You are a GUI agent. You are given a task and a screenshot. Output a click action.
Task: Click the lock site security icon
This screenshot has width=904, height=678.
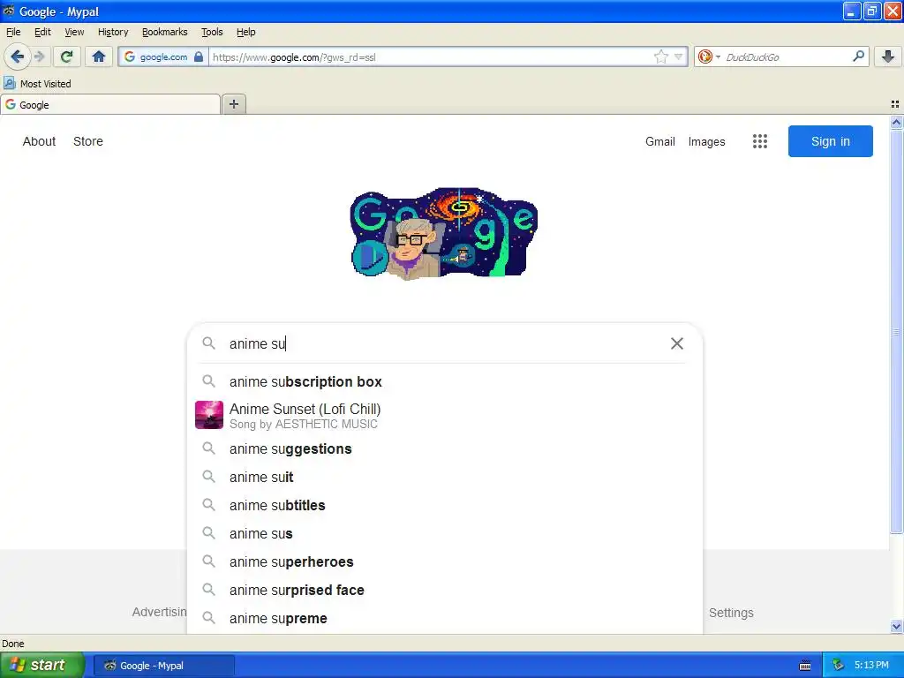point(199,56)
